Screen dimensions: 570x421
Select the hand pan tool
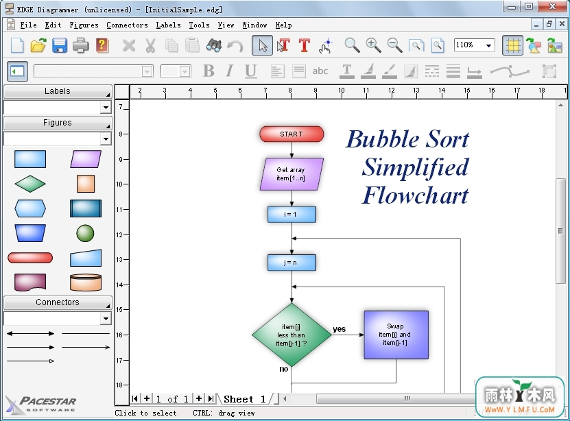[x=325, y=46]
